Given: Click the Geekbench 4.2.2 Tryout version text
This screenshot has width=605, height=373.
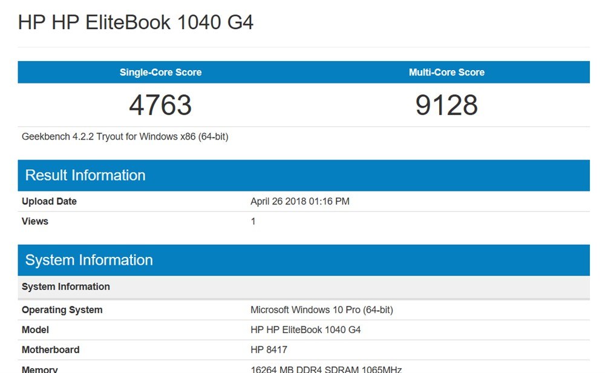Looking at the screenshot, I should pos(125,137).
